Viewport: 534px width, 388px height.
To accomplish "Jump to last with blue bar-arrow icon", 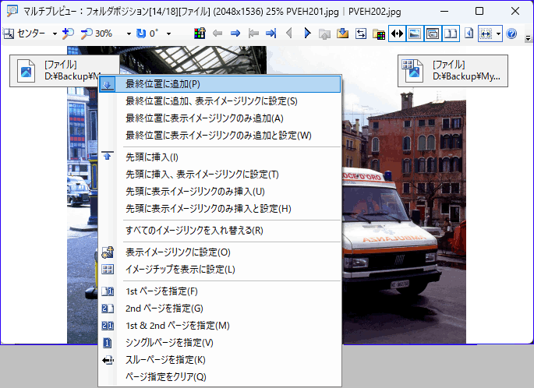I will coord(271,34).
